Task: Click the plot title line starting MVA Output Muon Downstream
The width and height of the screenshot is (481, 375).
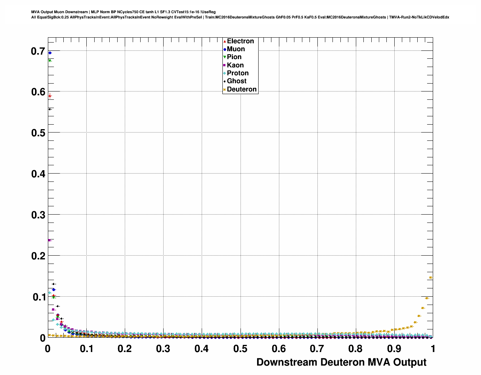Action: click(x=124, y=12)
